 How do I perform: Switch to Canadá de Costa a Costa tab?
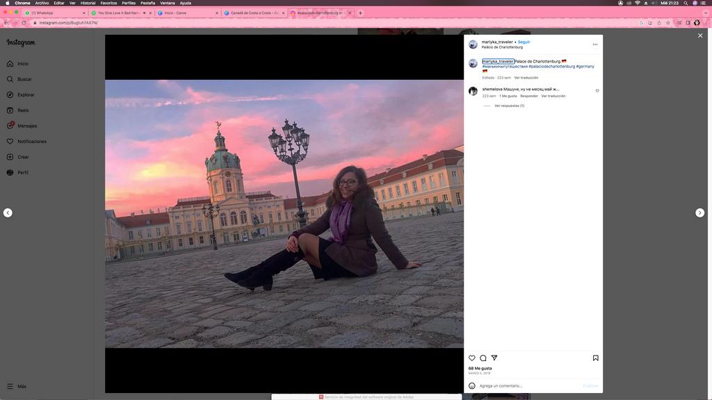[254, 13]
